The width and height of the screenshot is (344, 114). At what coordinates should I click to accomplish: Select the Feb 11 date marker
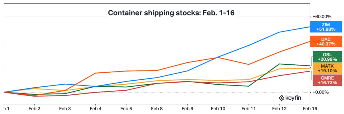(248, 109)
